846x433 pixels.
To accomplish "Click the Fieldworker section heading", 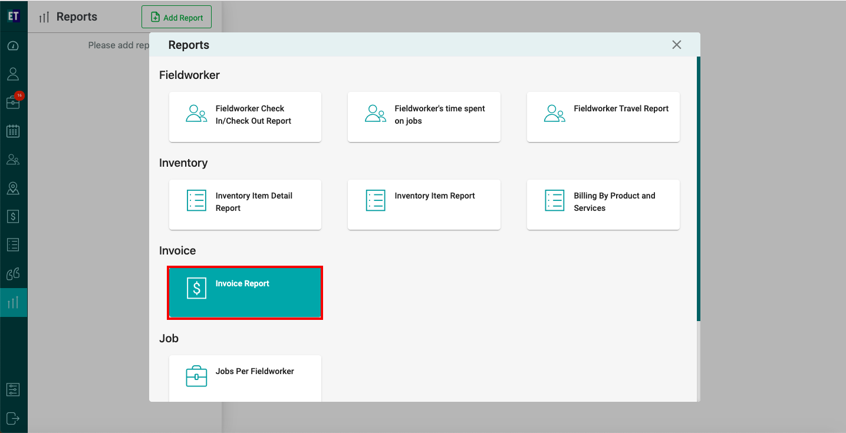I will tap(189, 75).
